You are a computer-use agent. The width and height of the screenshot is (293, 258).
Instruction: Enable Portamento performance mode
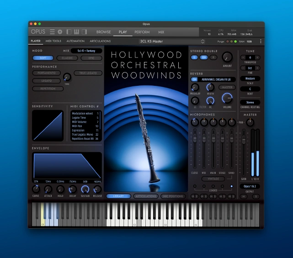coord(46,73)
